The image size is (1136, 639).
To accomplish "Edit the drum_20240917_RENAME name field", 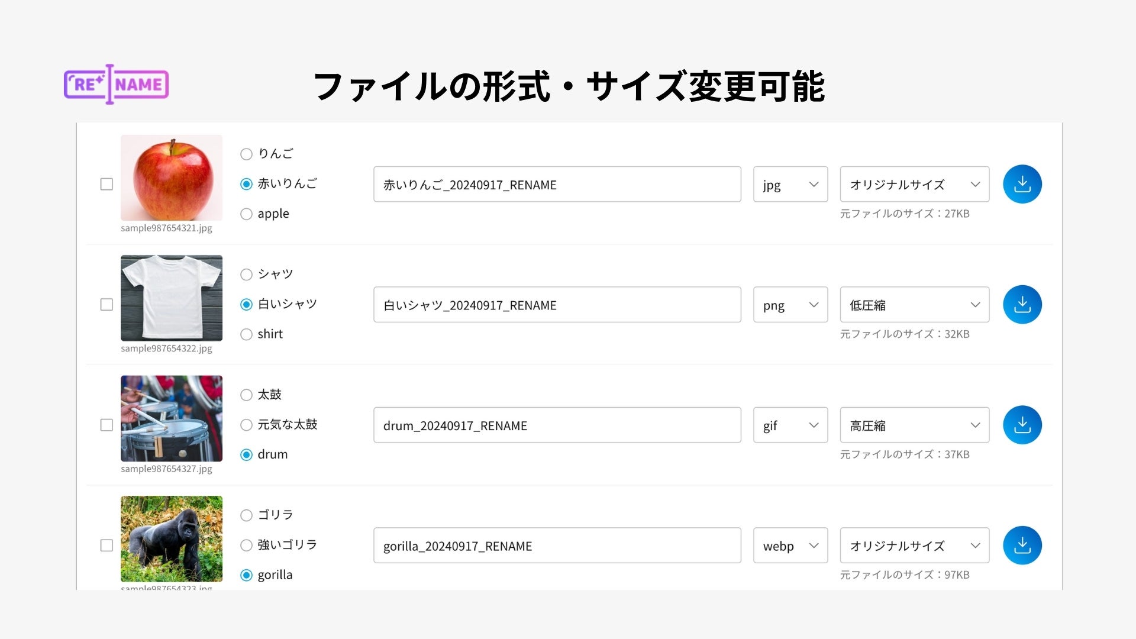I will pyautogui.click(x=556, y=425).
